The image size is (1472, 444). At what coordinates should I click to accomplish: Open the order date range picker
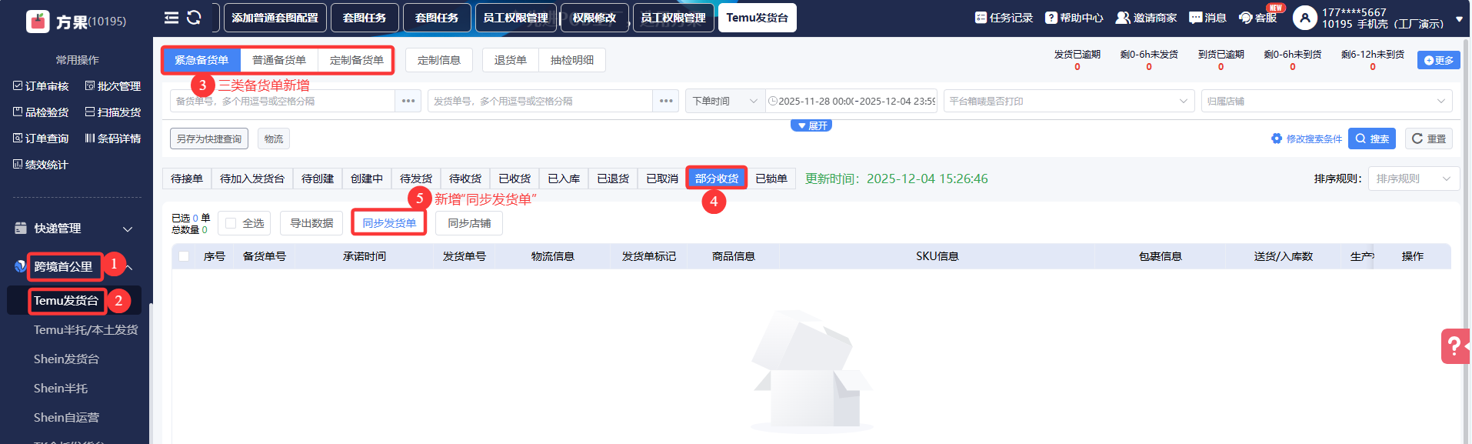pos(851,101)
